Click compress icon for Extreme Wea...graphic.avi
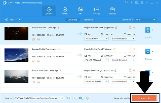 click(134, 27)
